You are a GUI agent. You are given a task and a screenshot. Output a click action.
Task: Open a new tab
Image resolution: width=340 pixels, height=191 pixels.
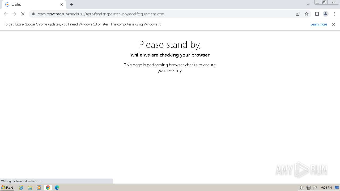click(x=72, y=5)
